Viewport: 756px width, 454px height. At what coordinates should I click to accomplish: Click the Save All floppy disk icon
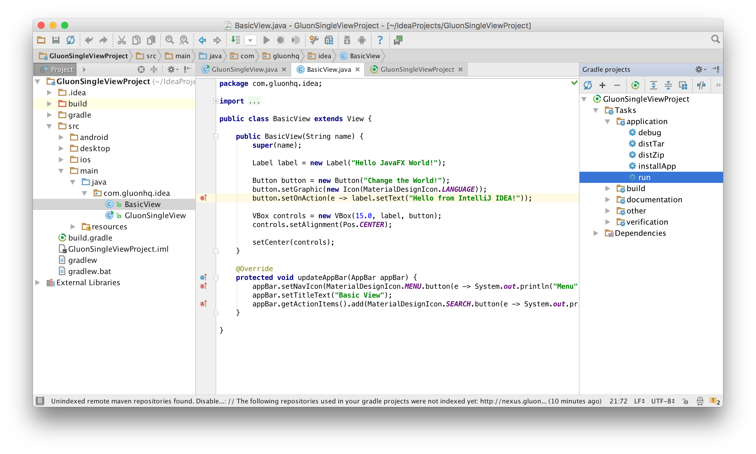click(56, 40)
